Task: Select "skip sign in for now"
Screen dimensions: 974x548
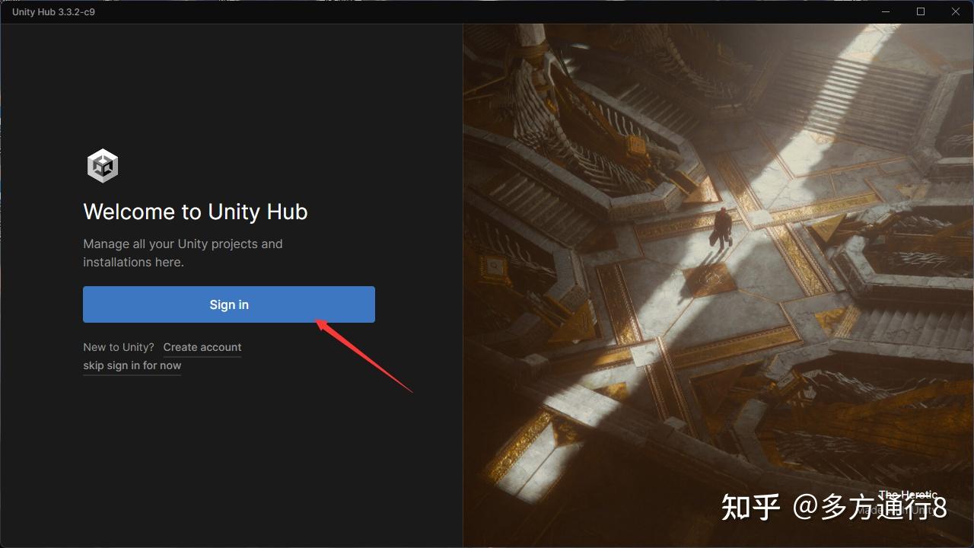Action: coord(132,365)
